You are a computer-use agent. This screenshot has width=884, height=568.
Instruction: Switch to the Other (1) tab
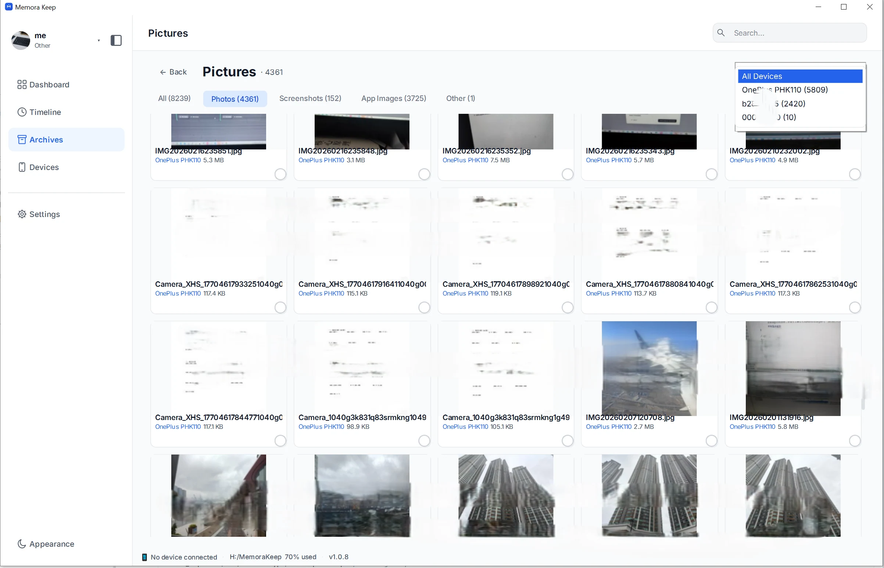click(461, 98)
